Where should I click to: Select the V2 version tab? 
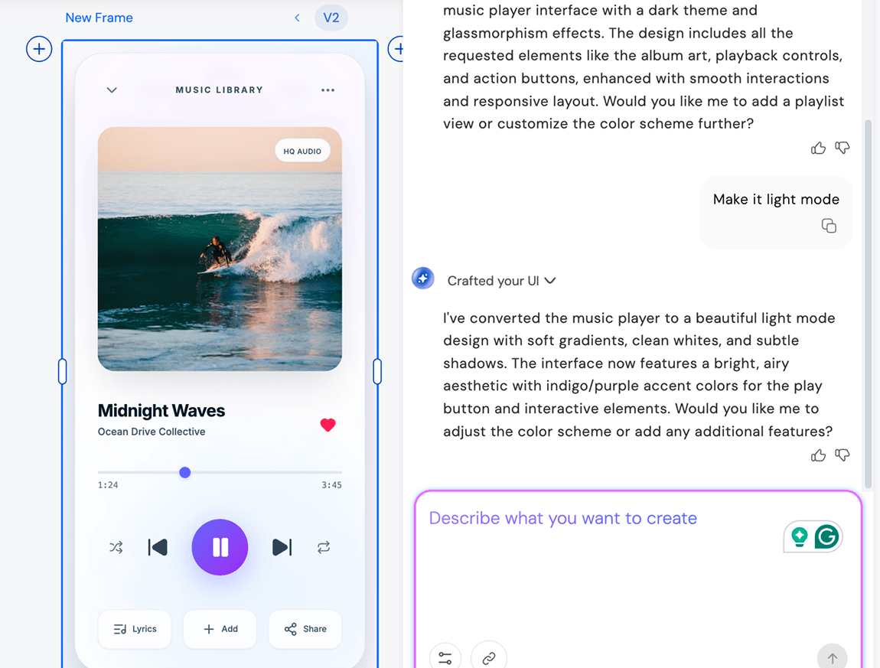point(331,18)
